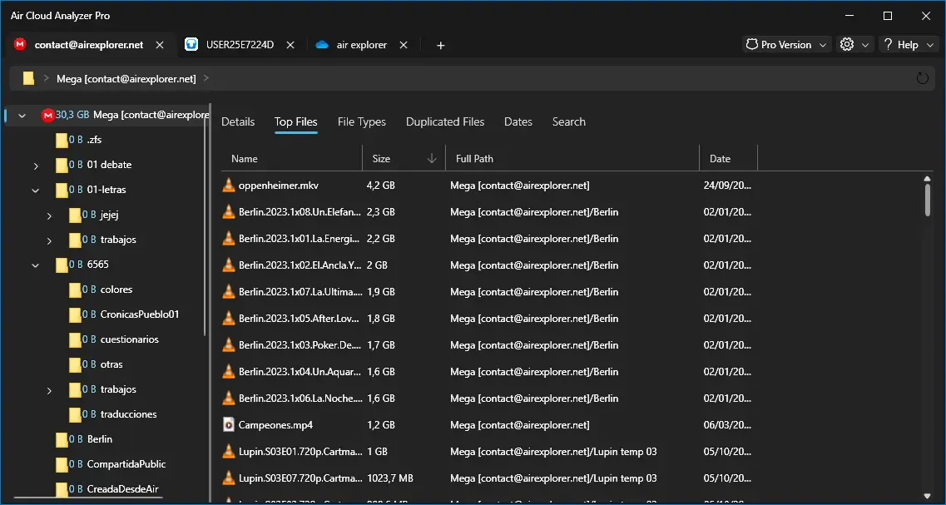The height and width of the screenshot is (505, 946).
Task: Click folder icon of CompartidaPublic
Action: [x=61, y=464]
